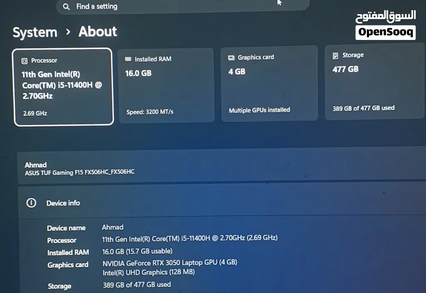Image resolution: width=426 pixels, height=293 pixels.
Task: Click 'NVIDIA GeForce RTX 3050 Laptop GPU (4 GB)'
Action: pyautogui.click(x=170, y=263)
